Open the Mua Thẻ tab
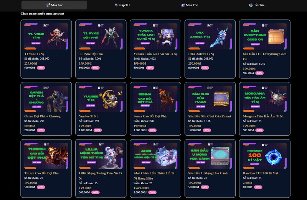 click(189, 5)
